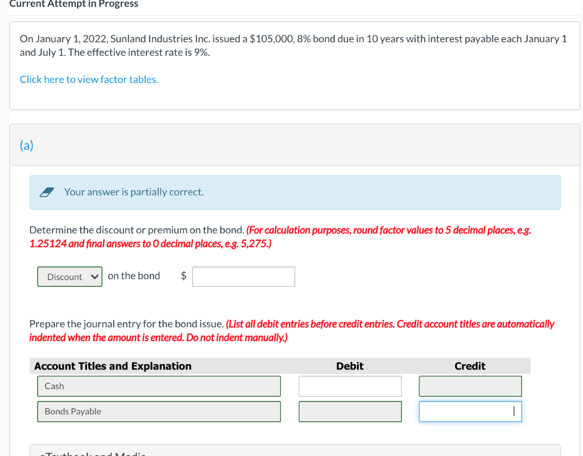
Task: Select the Cash account title field
Action: coord(158,385)
